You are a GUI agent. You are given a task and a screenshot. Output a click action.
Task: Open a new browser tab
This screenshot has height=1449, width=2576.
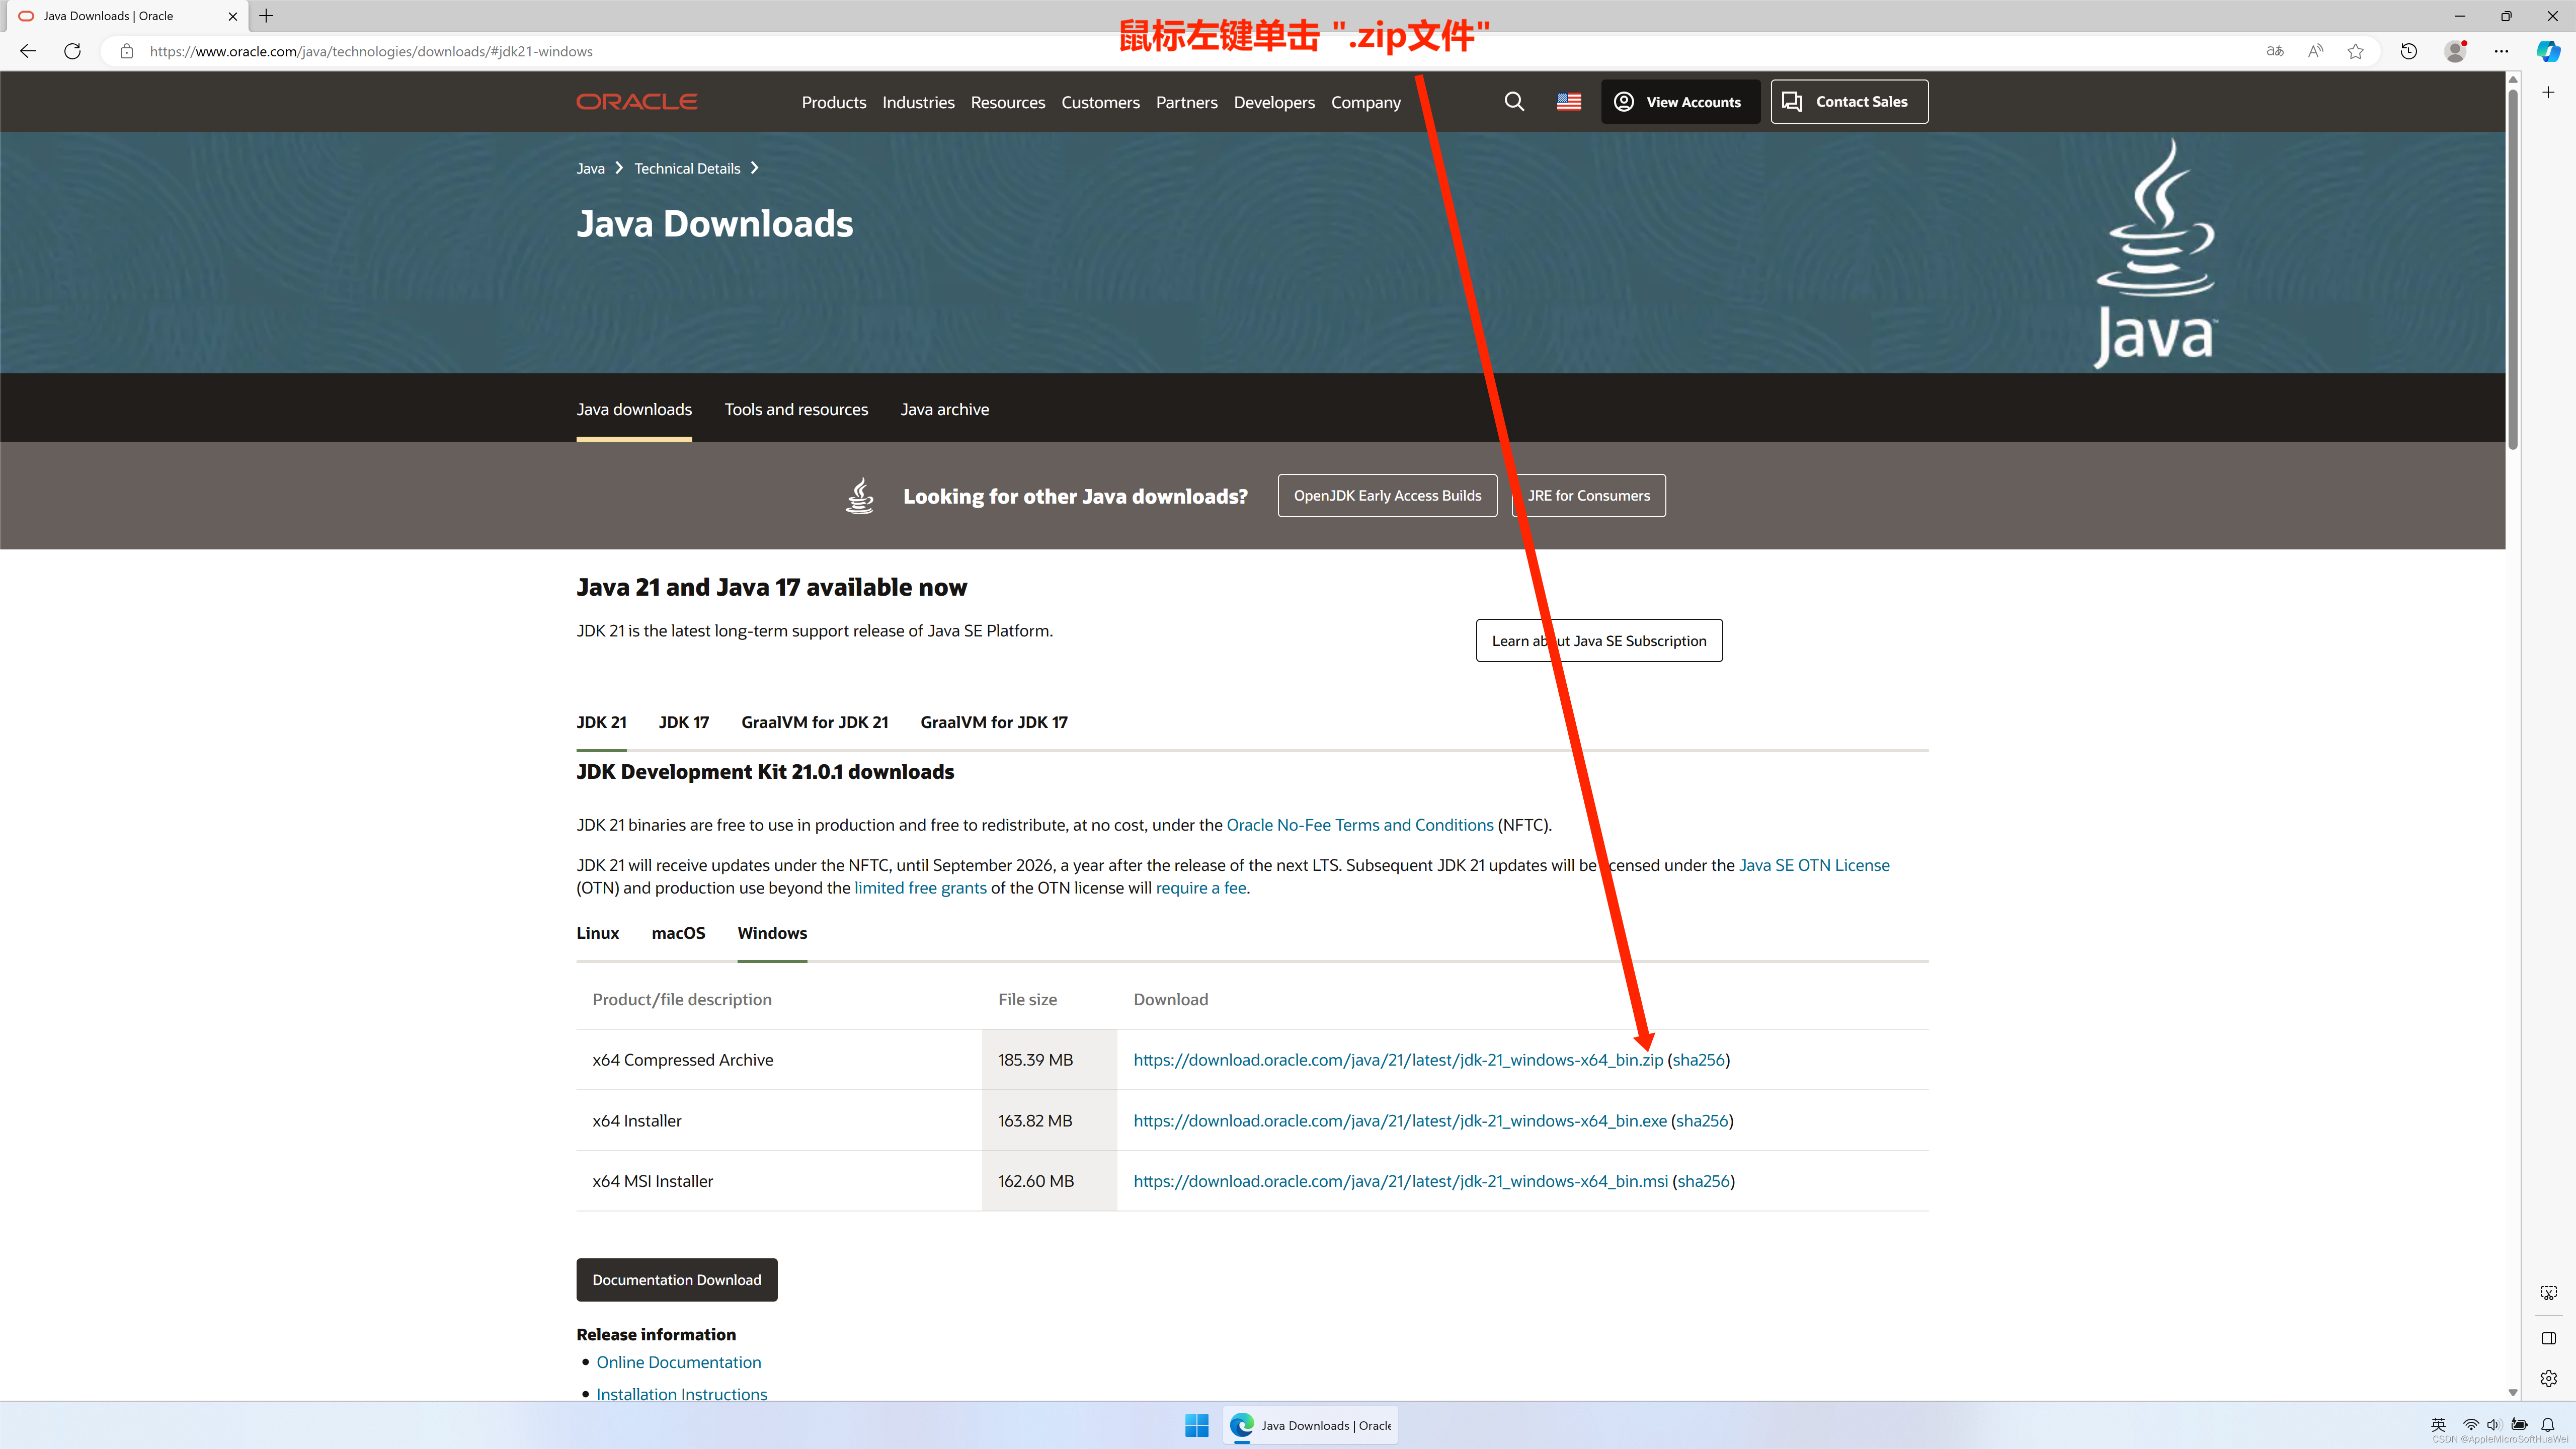tap(266, 16)
